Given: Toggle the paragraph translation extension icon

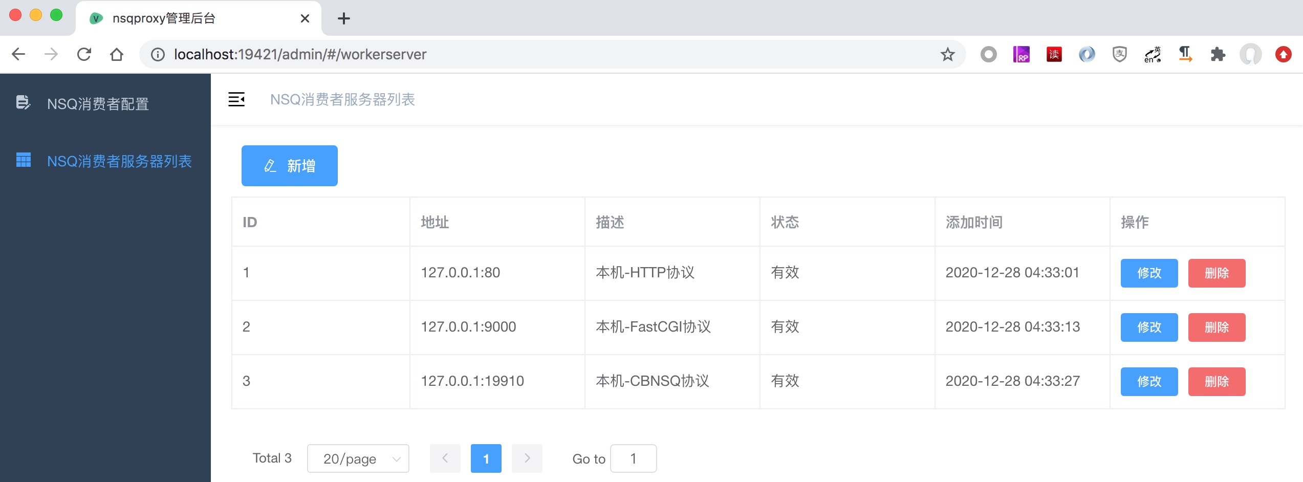Looking at the screenshot, I should [1185, 54].
